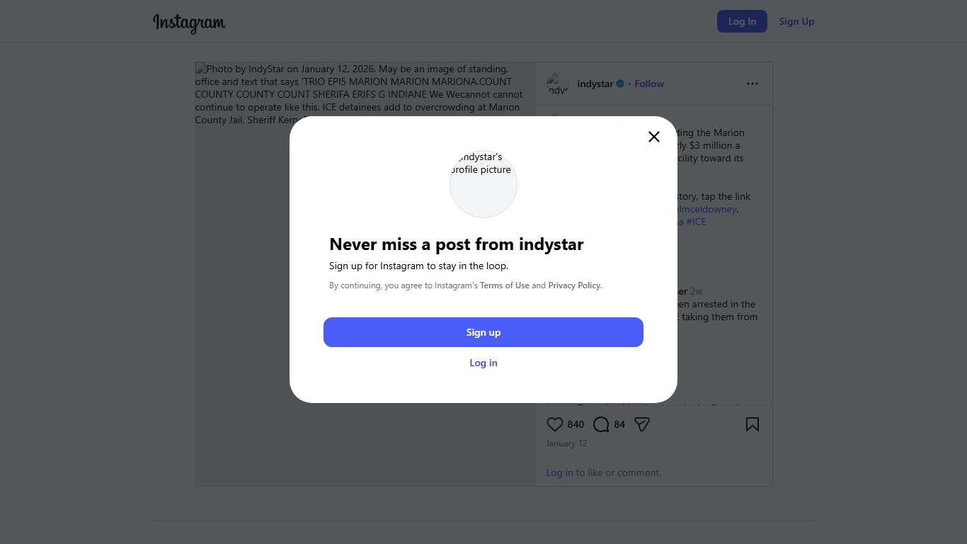Choose Log in below the Sign up button

click(483, 363)
